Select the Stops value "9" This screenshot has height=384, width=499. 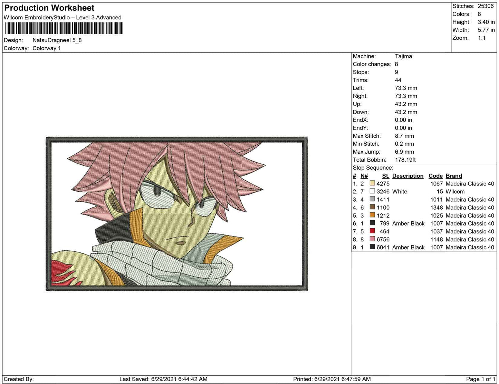396,72
